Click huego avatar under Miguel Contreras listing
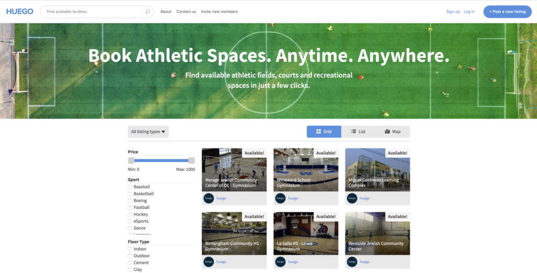This screenshot has height=273, width=537. pos(352,198)
